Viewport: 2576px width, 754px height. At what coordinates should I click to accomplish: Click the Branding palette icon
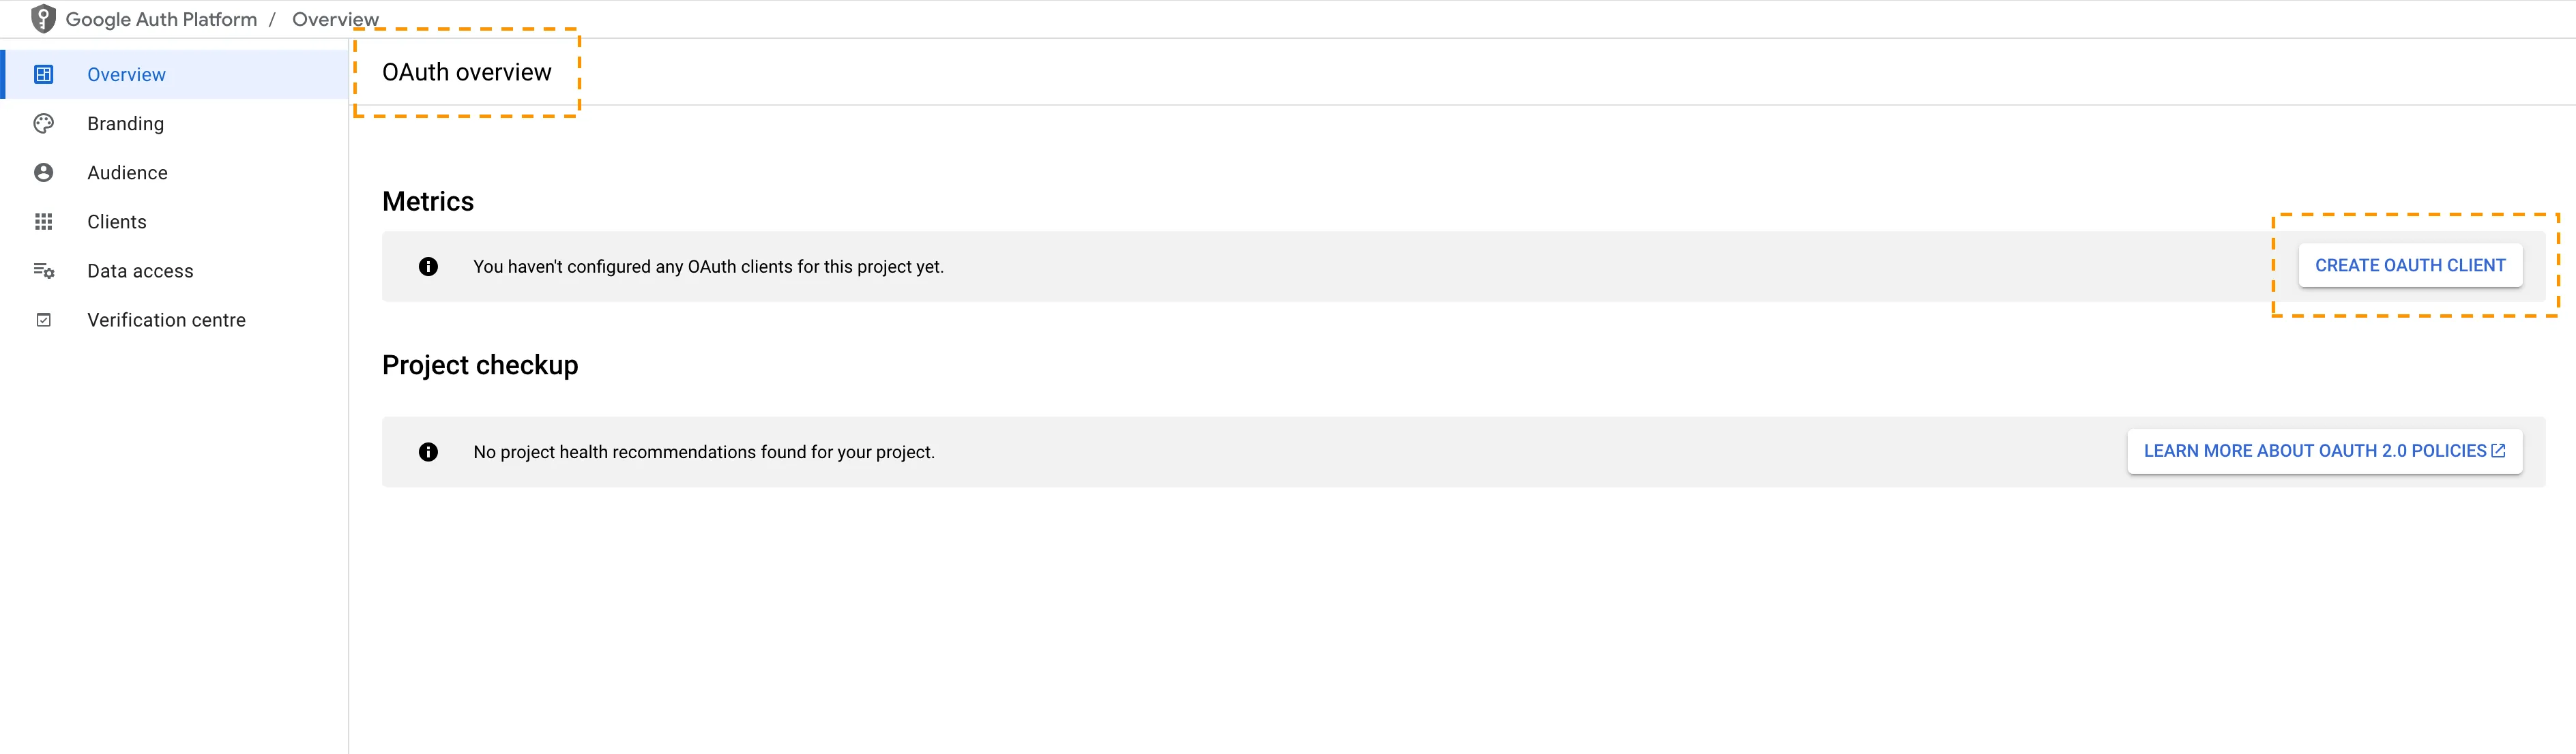pos(44,123)
